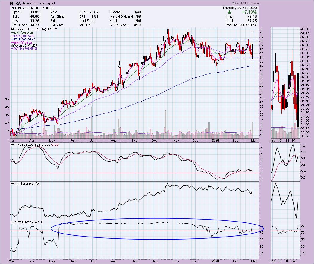This screenshot has height=264, width=314.
Task: Click the 5M volume axis label
Action: coord(7,99)
